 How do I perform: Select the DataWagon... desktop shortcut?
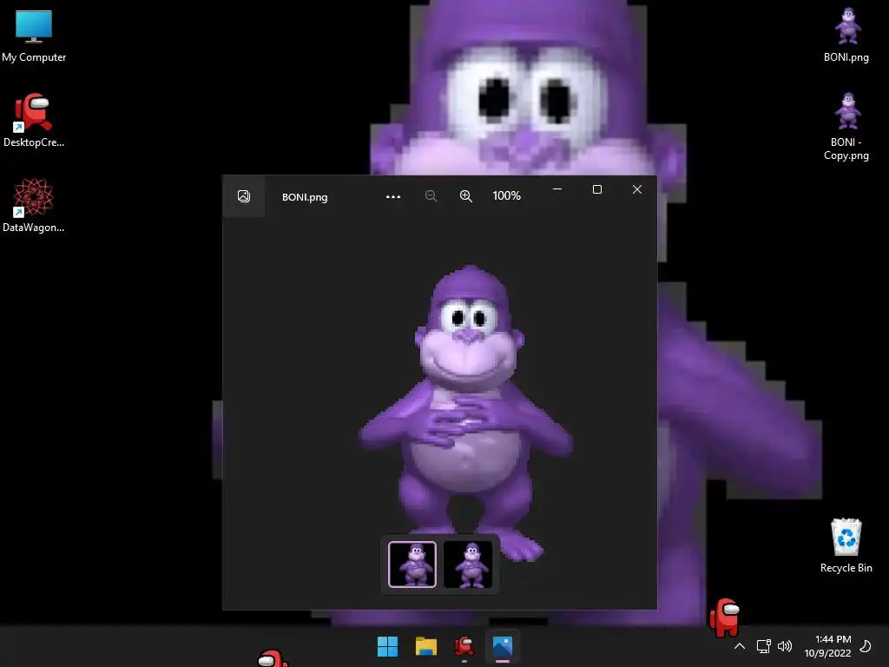pyautogui.click(x=34, y=205)
